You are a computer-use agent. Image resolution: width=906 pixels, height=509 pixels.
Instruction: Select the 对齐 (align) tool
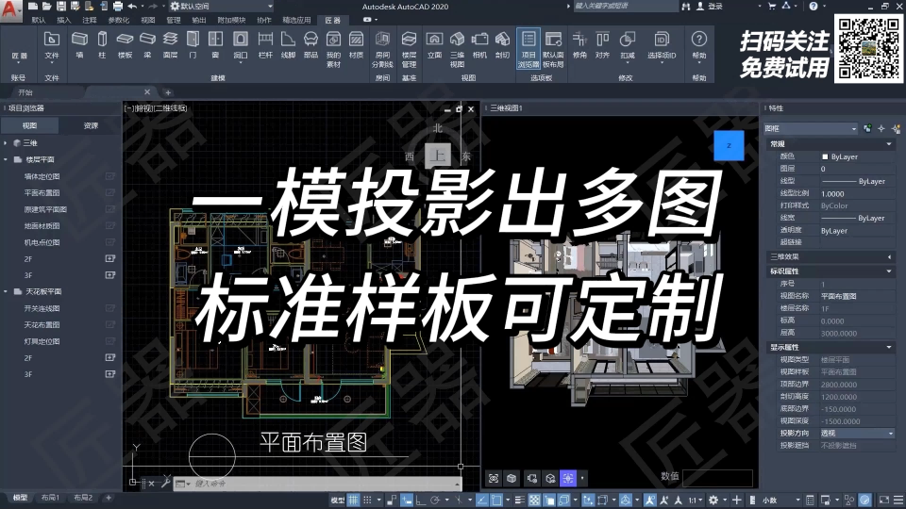603,45
